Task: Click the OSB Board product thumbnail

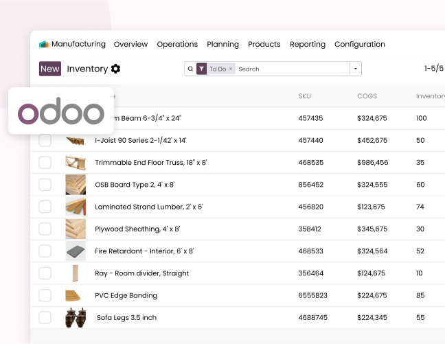Action: point(76,185)
